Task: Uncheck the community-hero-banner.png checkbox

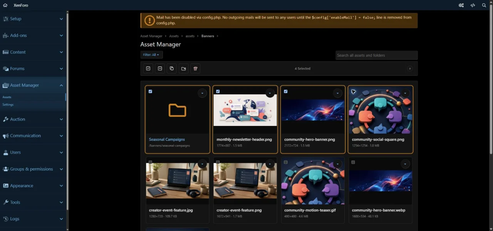Action: tap(285, 92)
